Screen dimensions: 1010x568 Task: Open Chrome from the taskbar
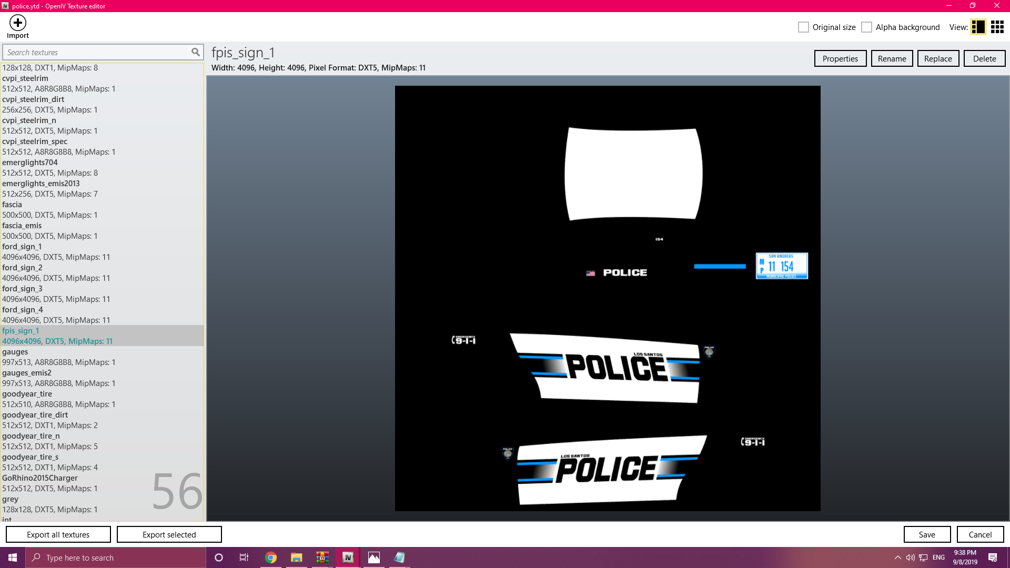click(x=271, y=557)
